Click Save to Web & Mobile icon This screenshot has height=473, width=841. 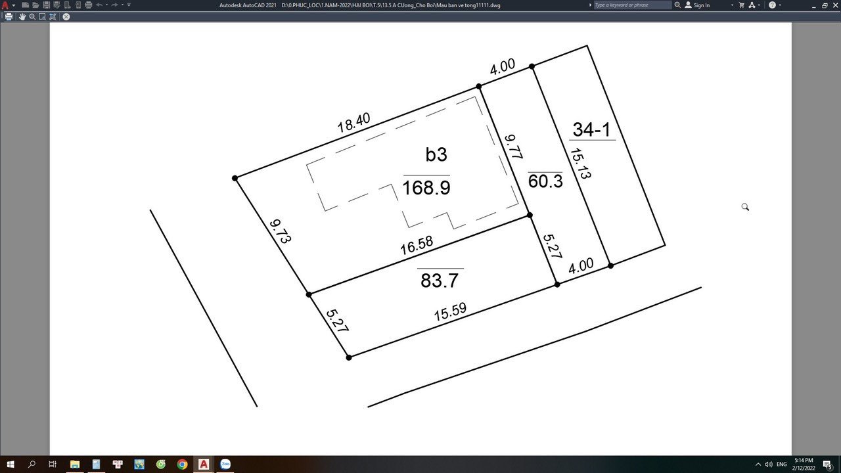[78, 5]
